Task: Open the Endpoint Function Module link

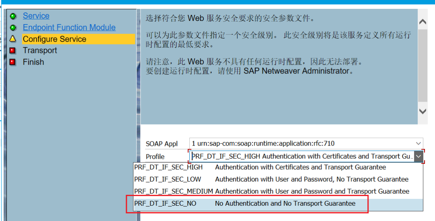Action: pyautogui.click(x=69, y=27)
